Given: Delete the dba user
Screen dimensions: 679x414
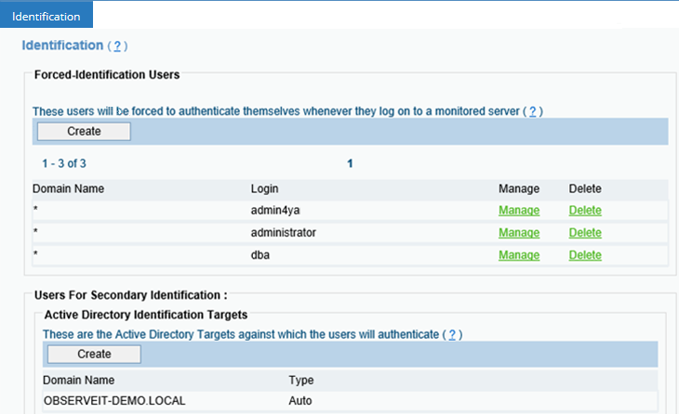Looking at the screenshot, I should [x=585, y=255].
